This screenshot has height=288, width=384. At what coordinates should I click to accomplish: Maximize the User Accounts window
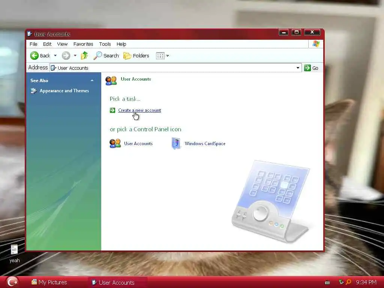[296, 32]
